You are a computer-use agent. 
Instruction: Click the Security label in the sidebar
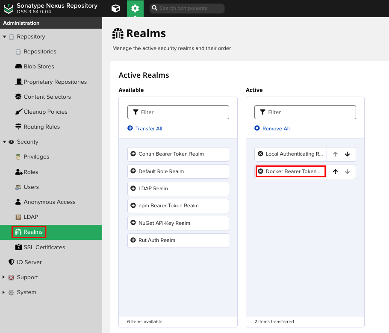tap(27, 142)
